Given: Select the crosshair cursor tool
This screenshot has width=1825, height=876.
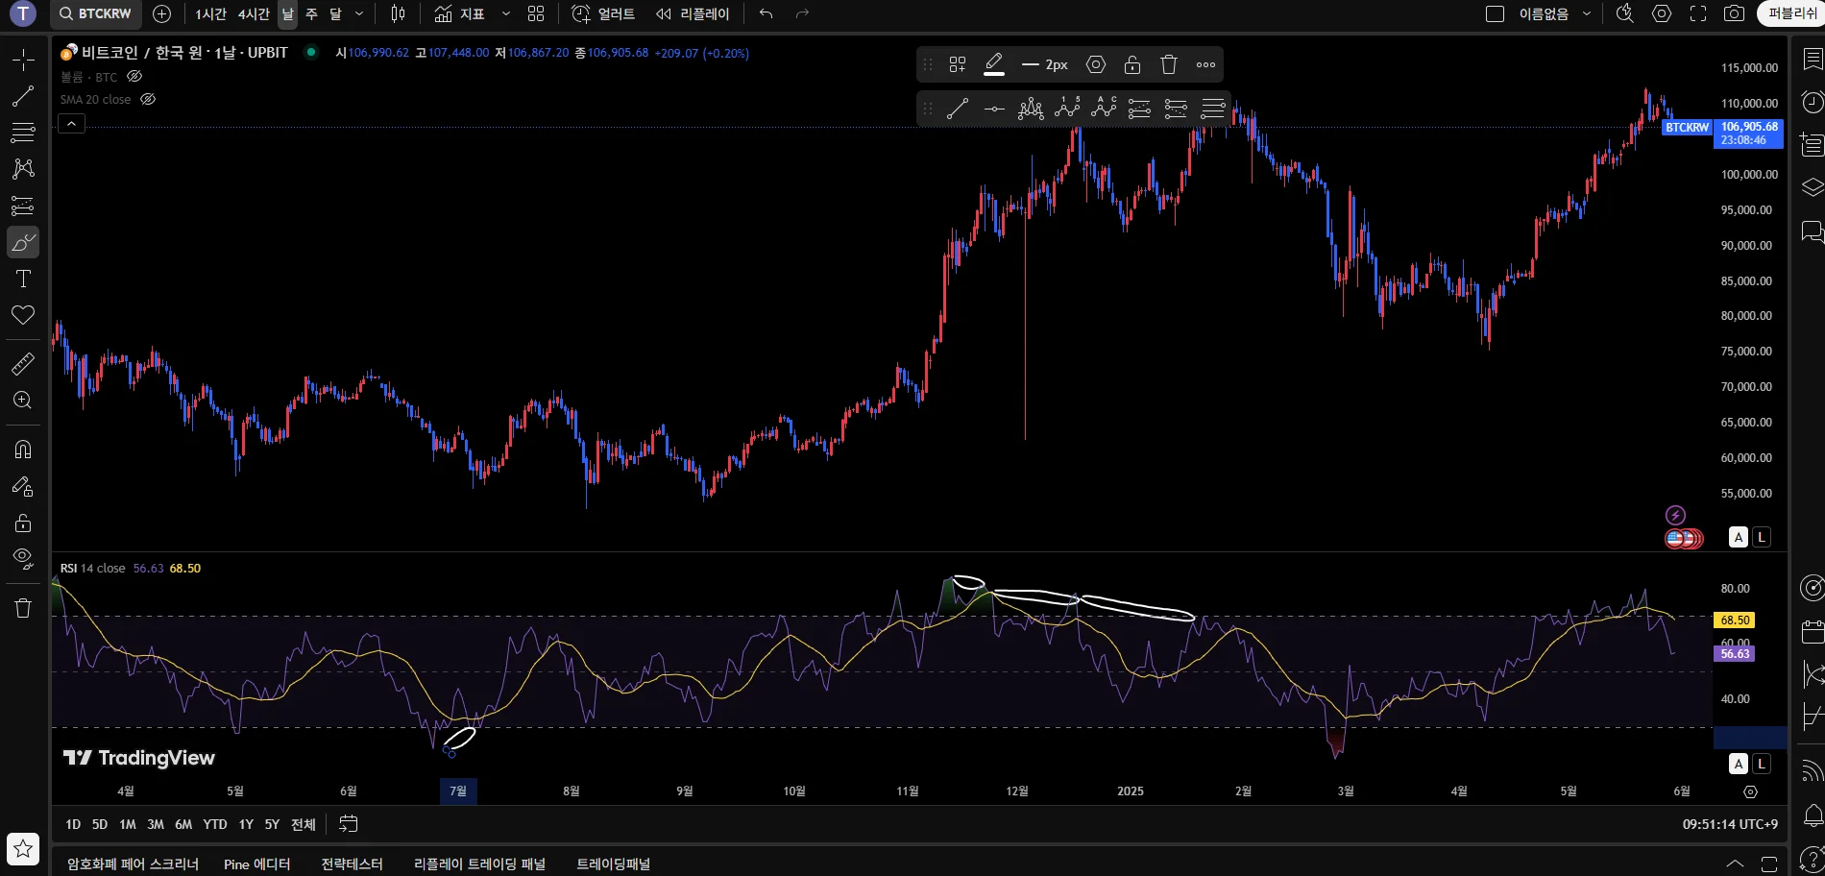Looking at the screenshot, I should click(23, 60).
